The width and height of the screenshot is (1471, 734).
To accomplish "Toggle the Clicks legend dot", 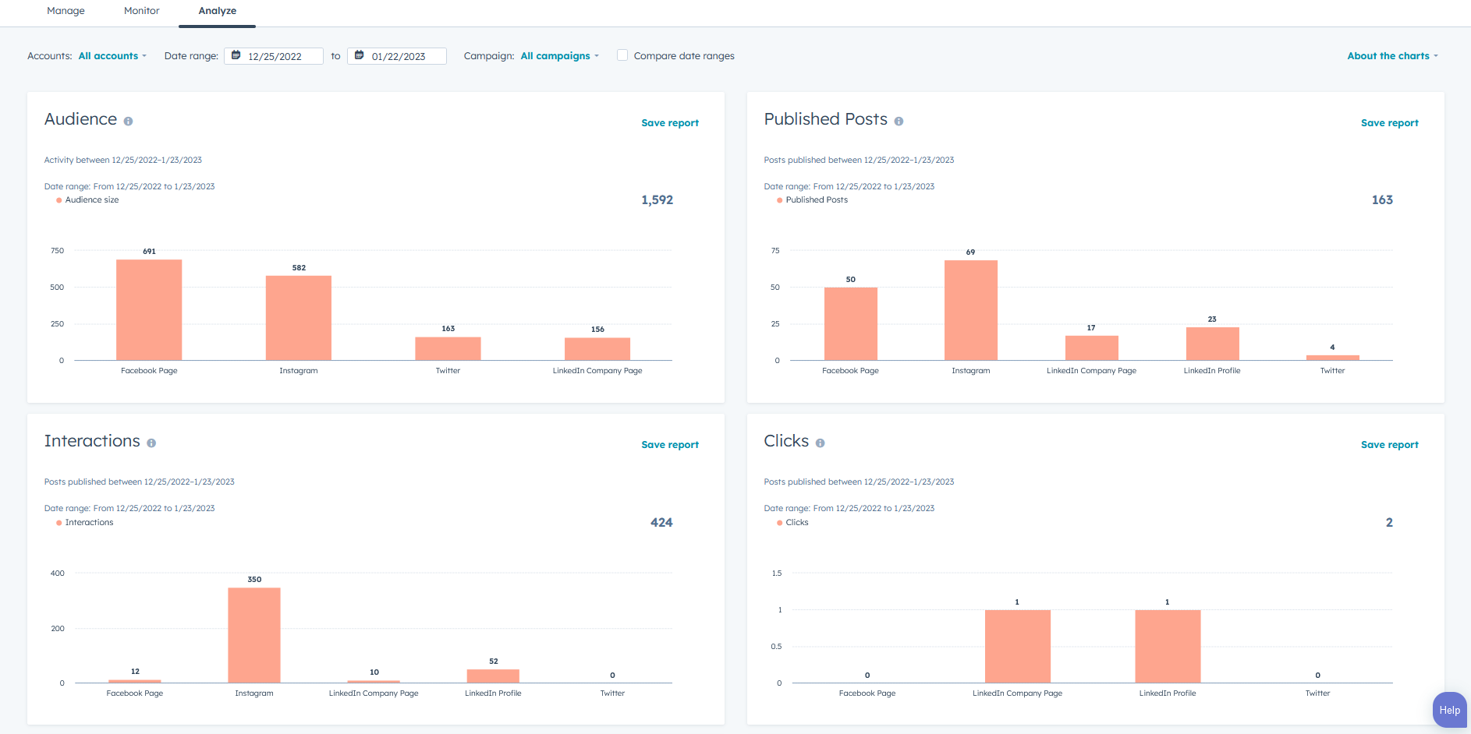I will click(x=779, y=523).
